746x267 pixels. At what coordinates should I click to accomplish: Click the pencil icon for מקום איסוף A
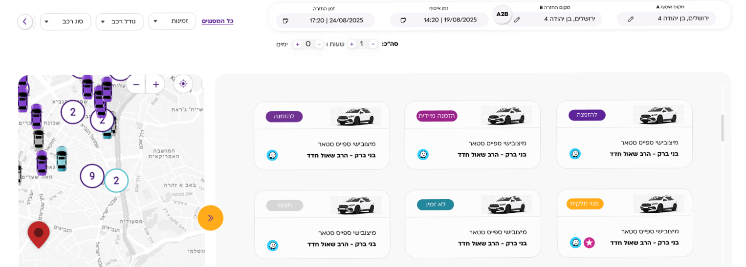click(631, 19)
